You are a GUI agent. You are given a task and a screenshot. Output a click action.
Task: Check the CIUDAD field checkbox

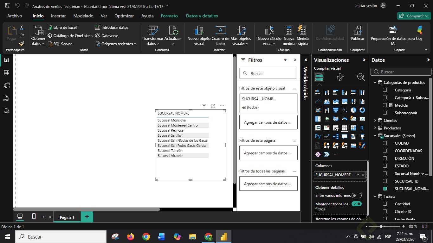pos(385,143)
